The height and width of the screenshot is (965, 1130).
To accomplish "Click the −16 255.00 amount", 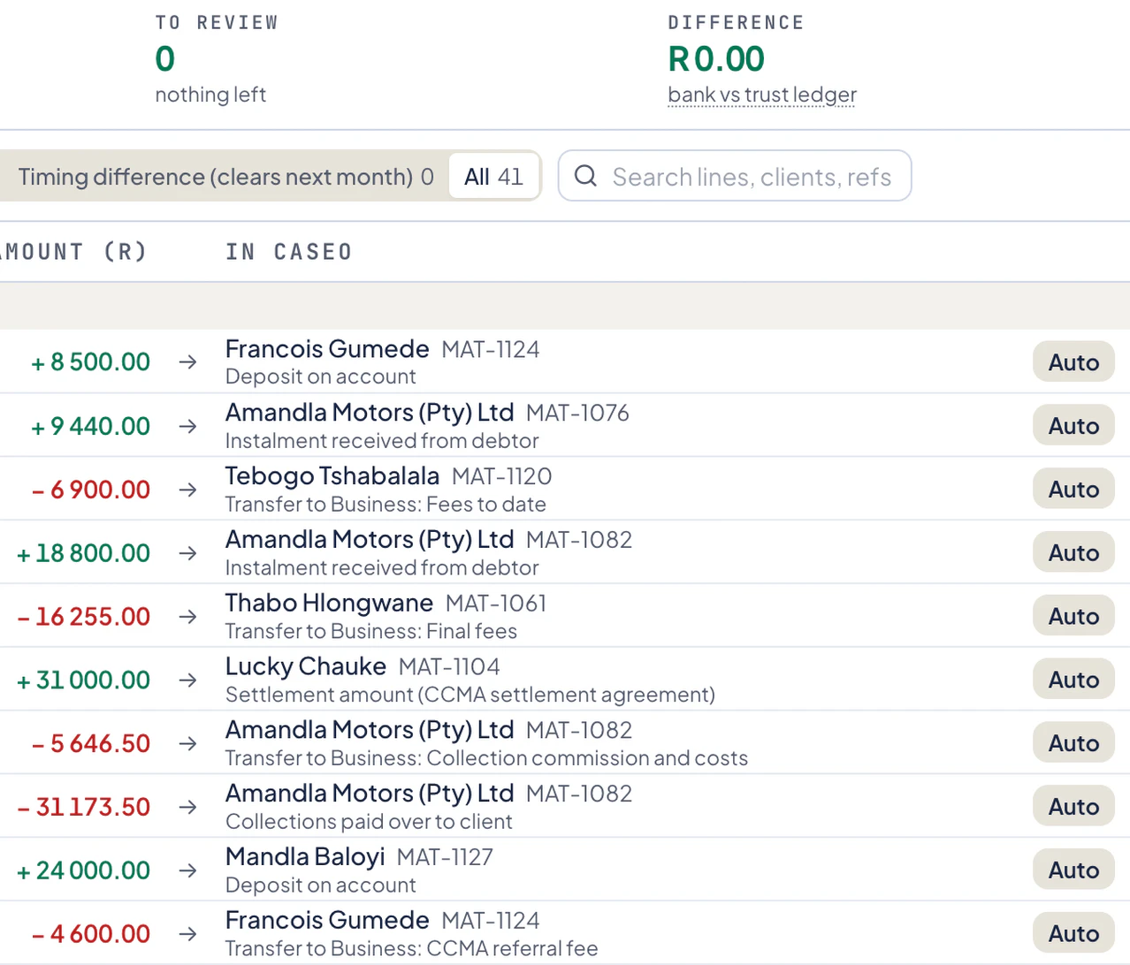I will tap(83, 617).
